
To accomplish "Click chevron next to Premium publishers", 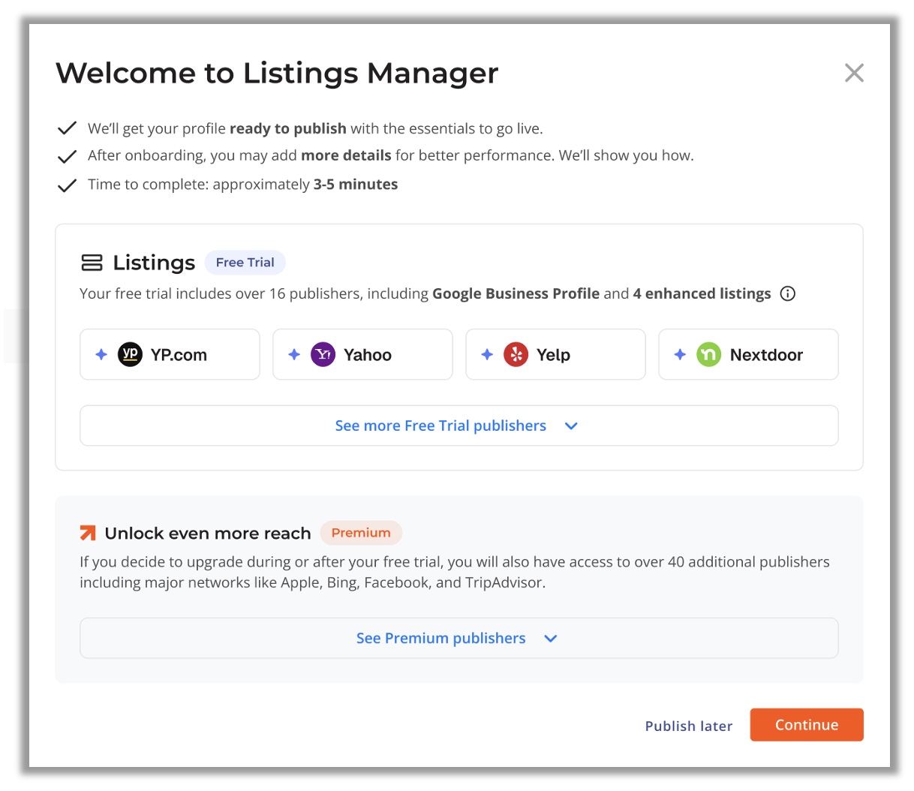I will coord(551,639).
